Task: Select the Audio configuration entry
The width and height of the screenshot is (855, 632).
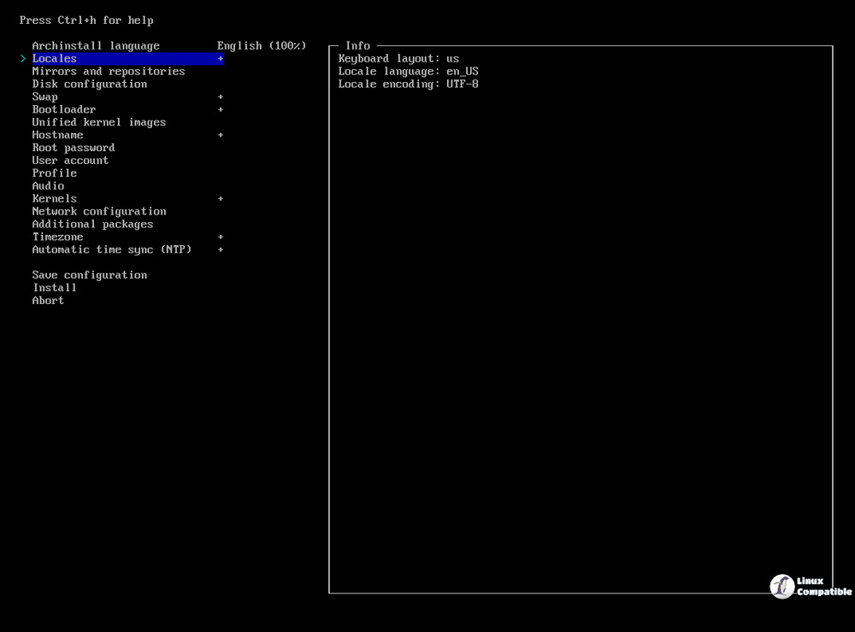Action: (x=48, y=185)
